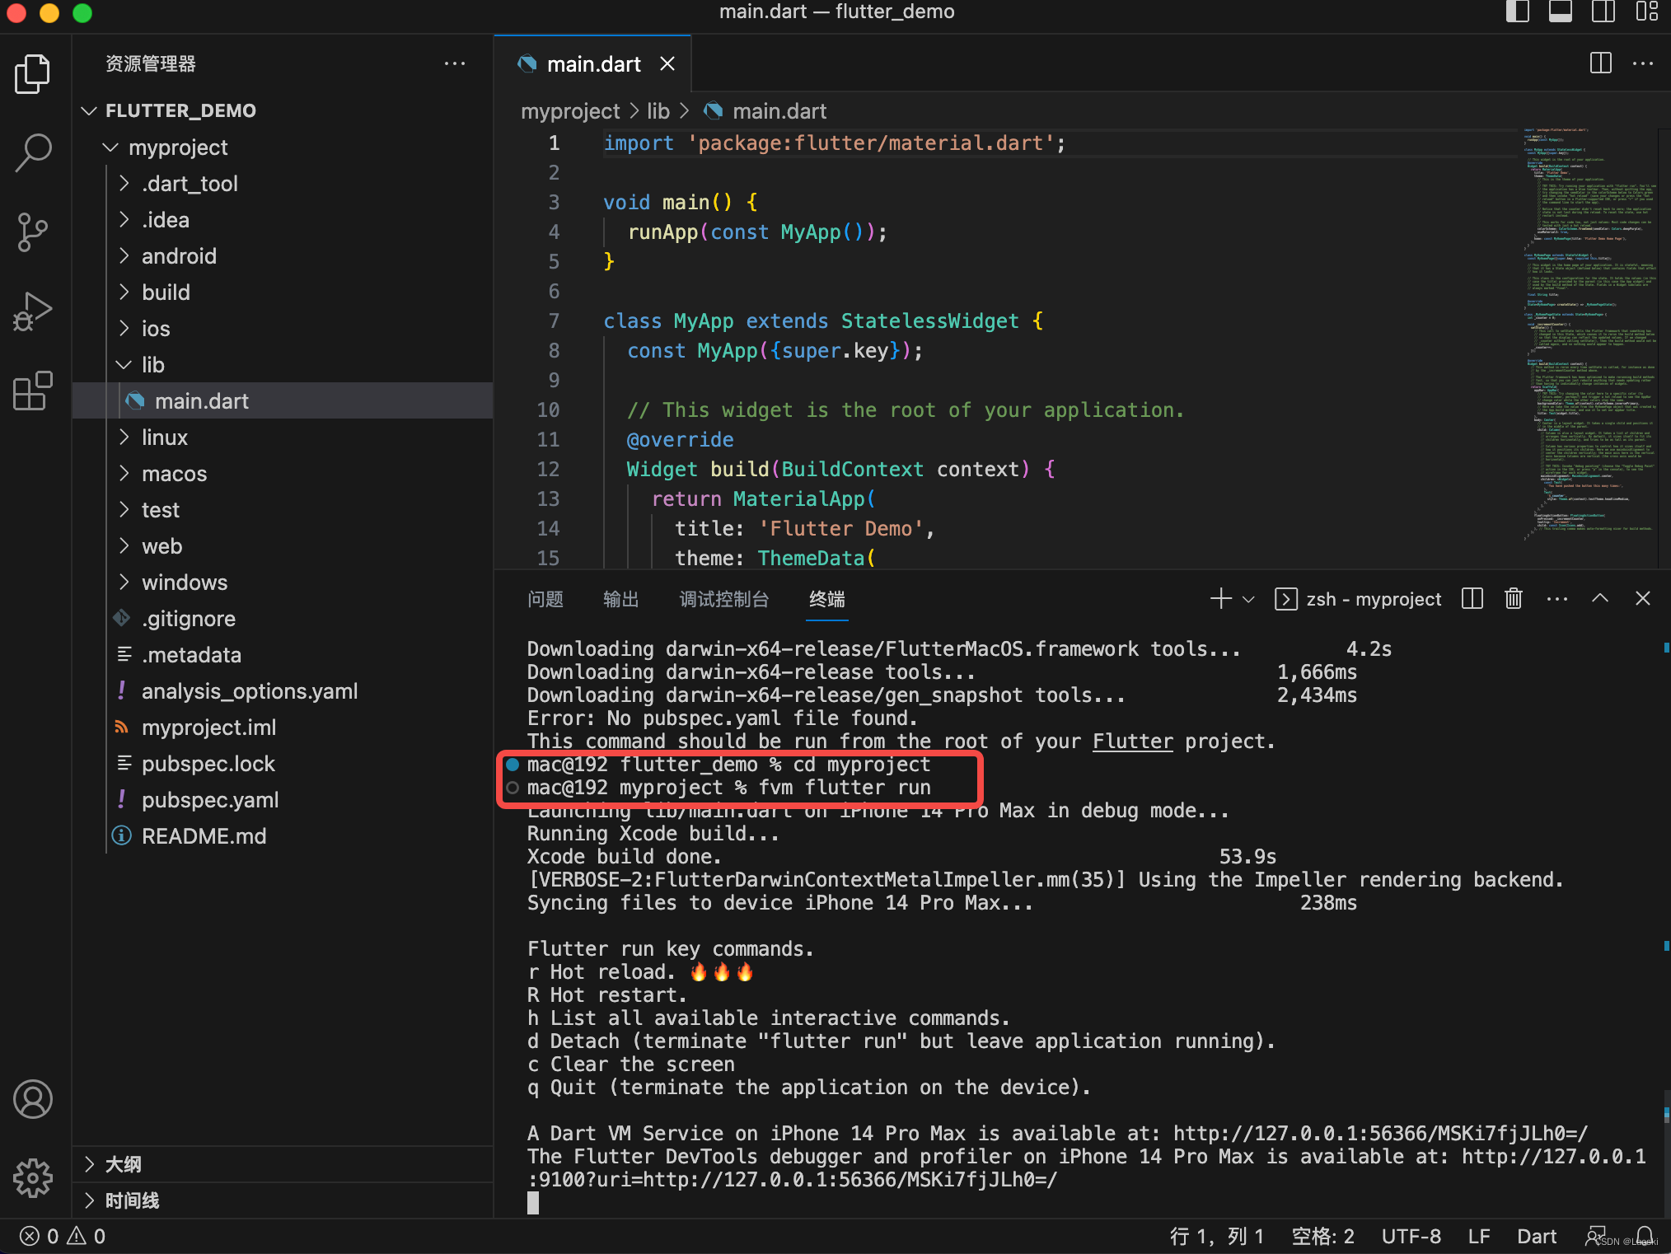The width and height of the screenshot is (1671, 1254).
Task: Open the Source Control view
Action: [x=33, y=232]
